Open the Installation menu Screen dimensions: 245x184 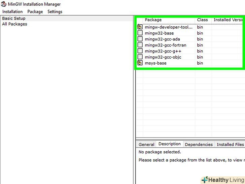(x=12, y=11)
